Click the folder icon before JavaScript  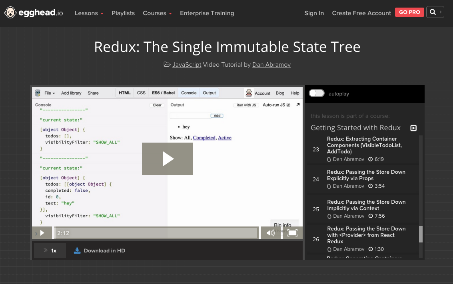[167, 64]
